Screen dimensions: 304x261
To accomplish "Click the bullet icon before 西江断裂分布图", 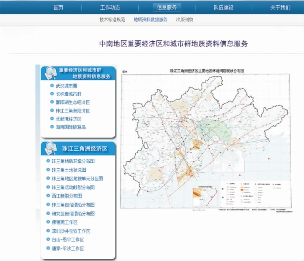I will pyautogui.click(x=48, y=196).
